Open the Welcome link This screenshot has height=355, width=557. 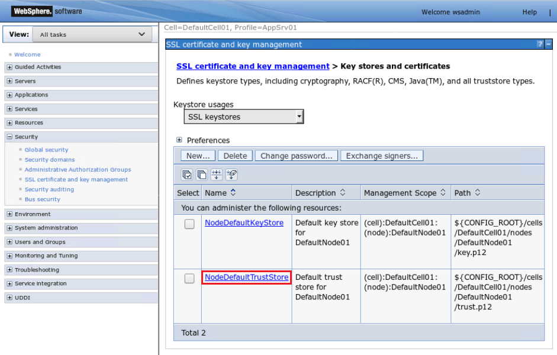pyautogui.click(x=27, y=54)
